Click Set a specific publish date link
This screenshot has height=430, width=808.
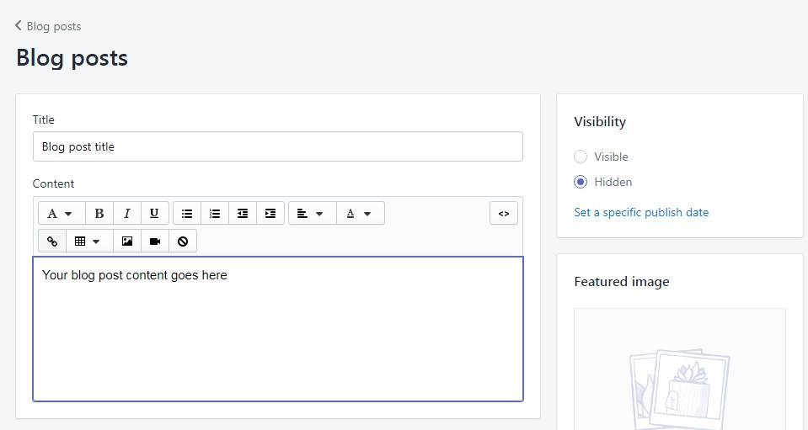[641, 212]
